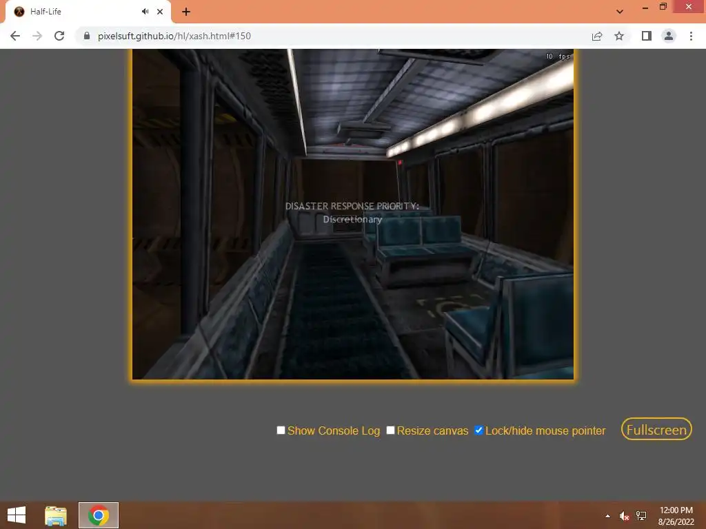Open the Chrome profile menu
The height and width of the screenshot is (529, 706).
pyautogui.click(x=669, y=36)
